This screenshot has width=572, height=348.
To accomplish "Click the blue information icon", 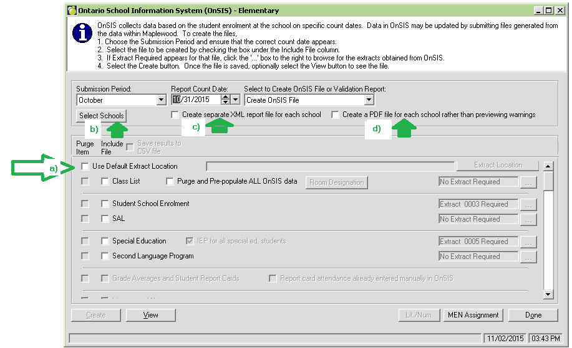I will [x=82, y=34].
